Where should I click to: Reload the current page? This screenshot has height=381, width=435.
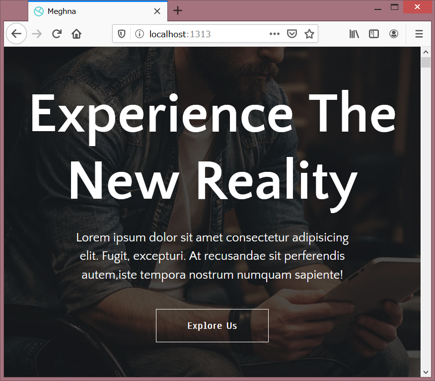57,34
